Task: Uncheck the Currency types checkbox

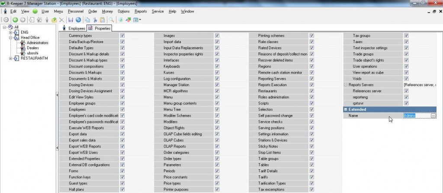Action: (x=122, y=36)
